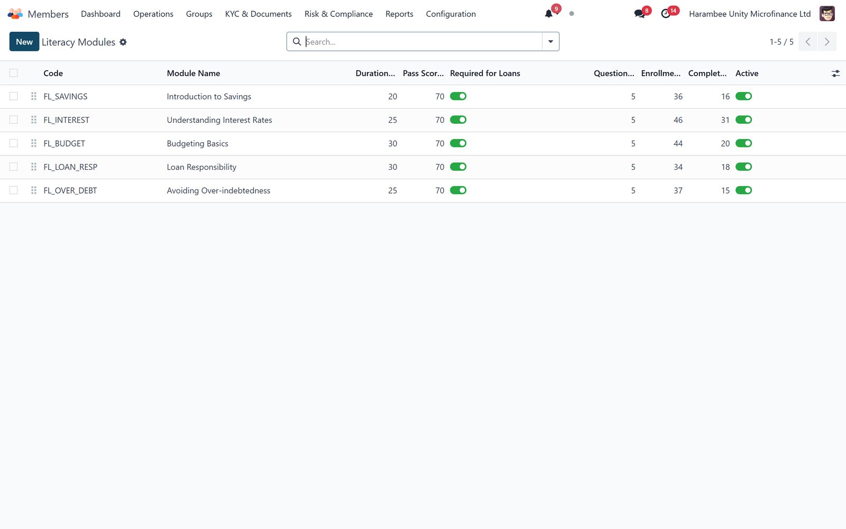Click the 1-5 / 5 pager counter
The height and width of the screenshot is (529, 846).
(781, 42)
